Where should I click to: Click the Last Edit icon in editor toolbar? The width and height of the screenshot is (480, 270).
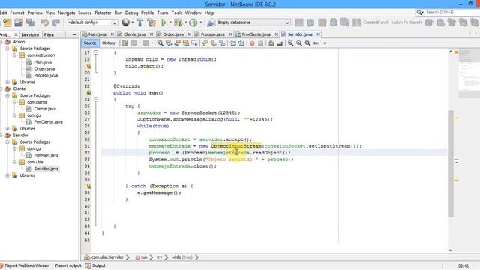pyautogui.click(x=125, y=43)
